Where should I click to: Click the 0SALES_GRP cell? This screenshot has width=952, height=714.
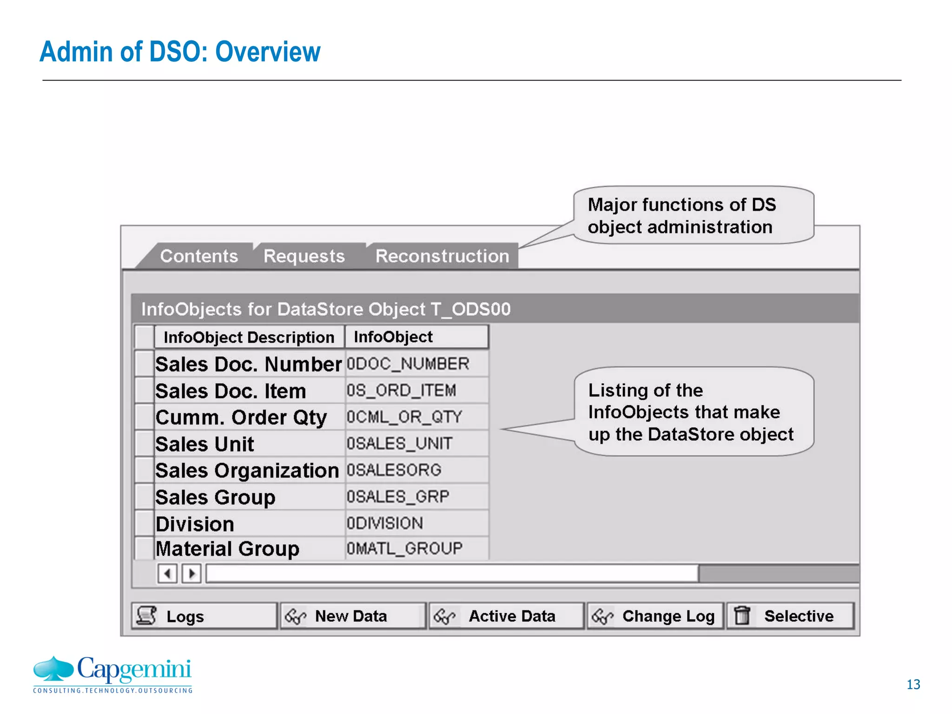(x=417, y=497)
